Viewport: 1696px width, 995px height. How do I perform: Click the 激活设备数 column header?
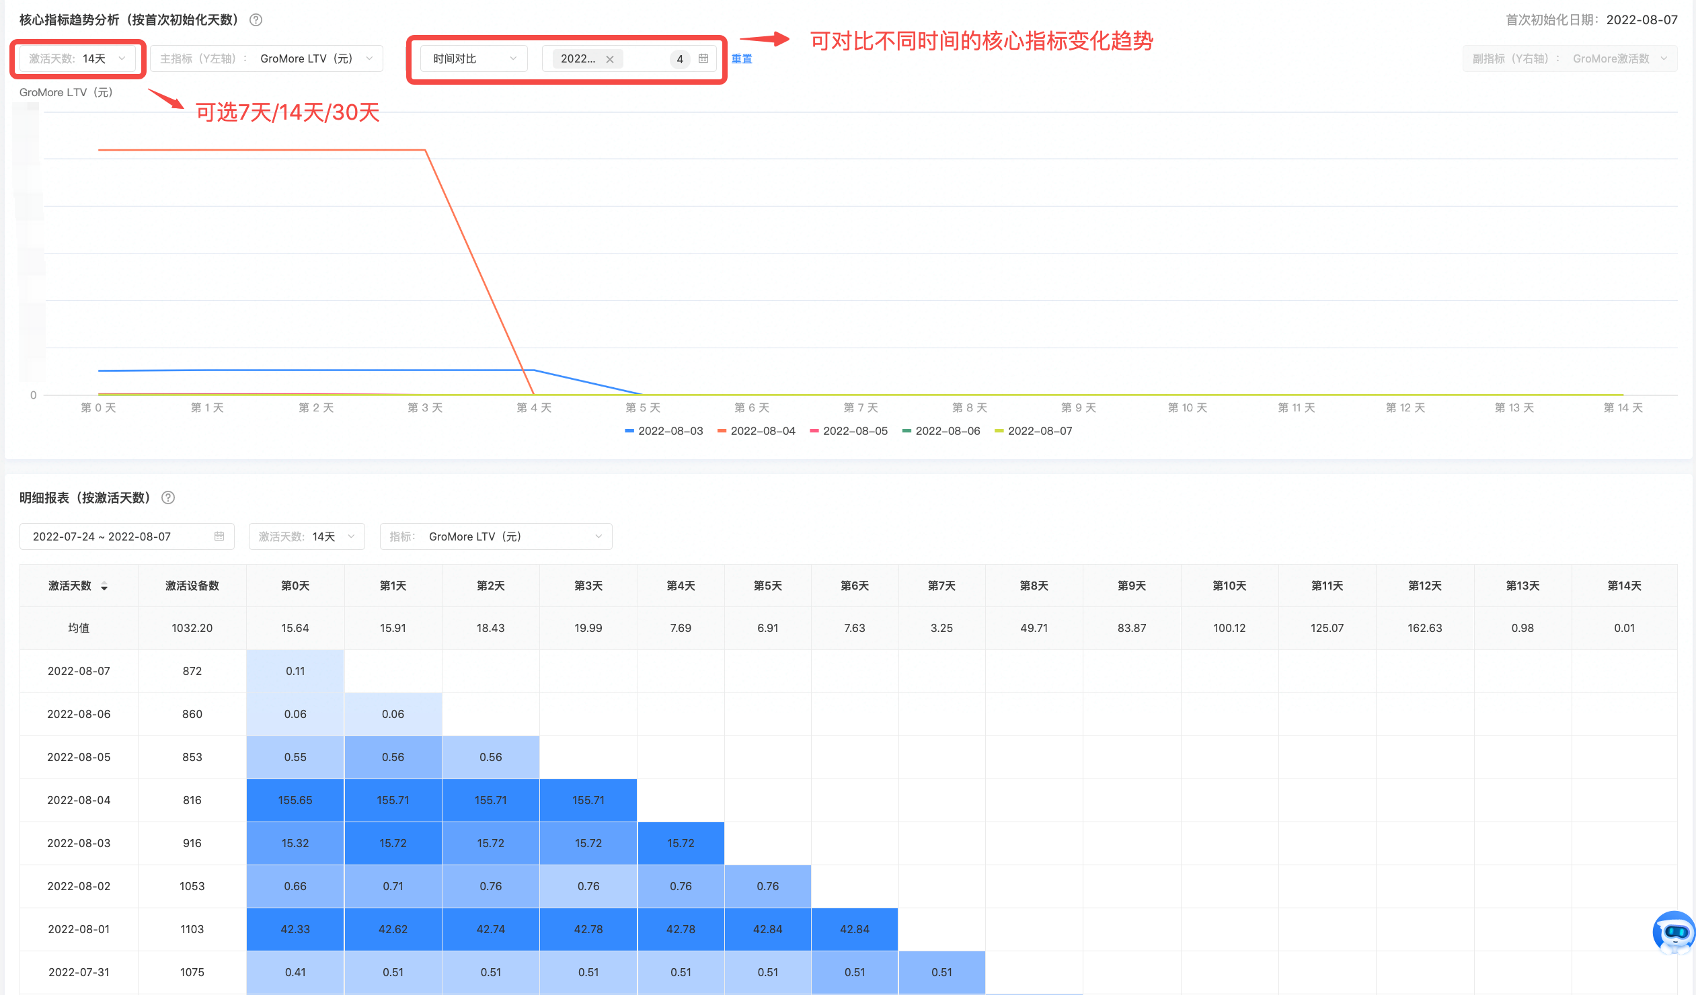pos(192,586)
